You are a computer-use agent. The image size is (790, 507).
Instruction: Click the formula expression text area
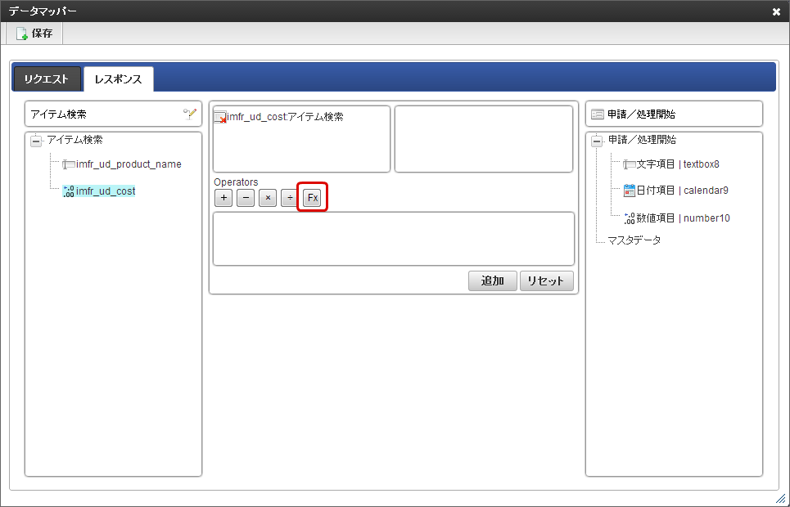coord(394,239)
